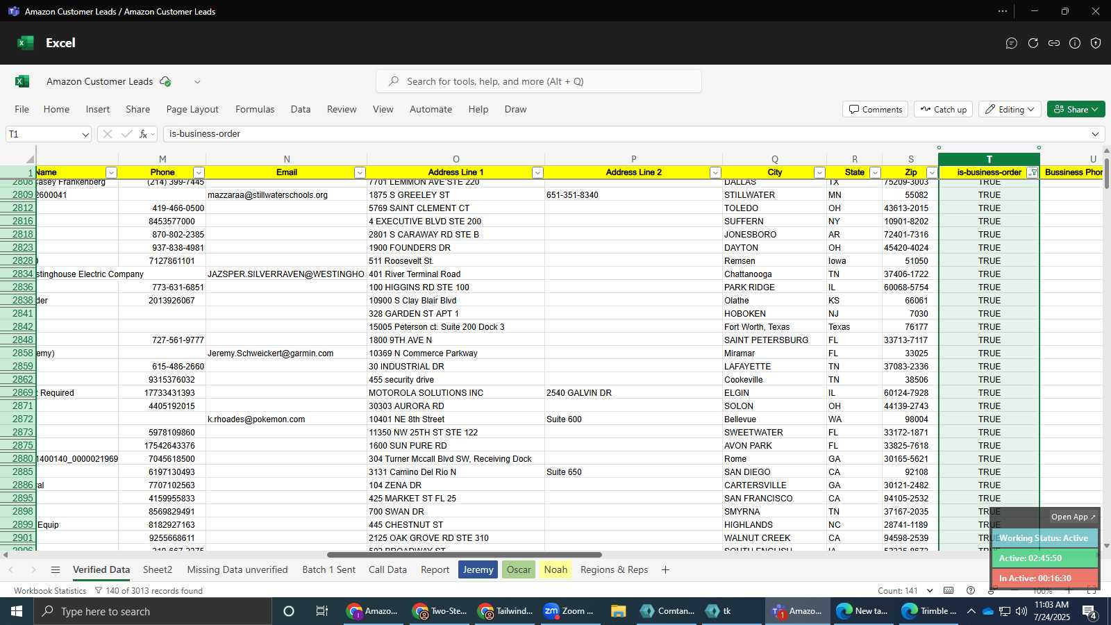1111x625 pixels.
Task: Click the green Share button
Action: (1076, 109)
